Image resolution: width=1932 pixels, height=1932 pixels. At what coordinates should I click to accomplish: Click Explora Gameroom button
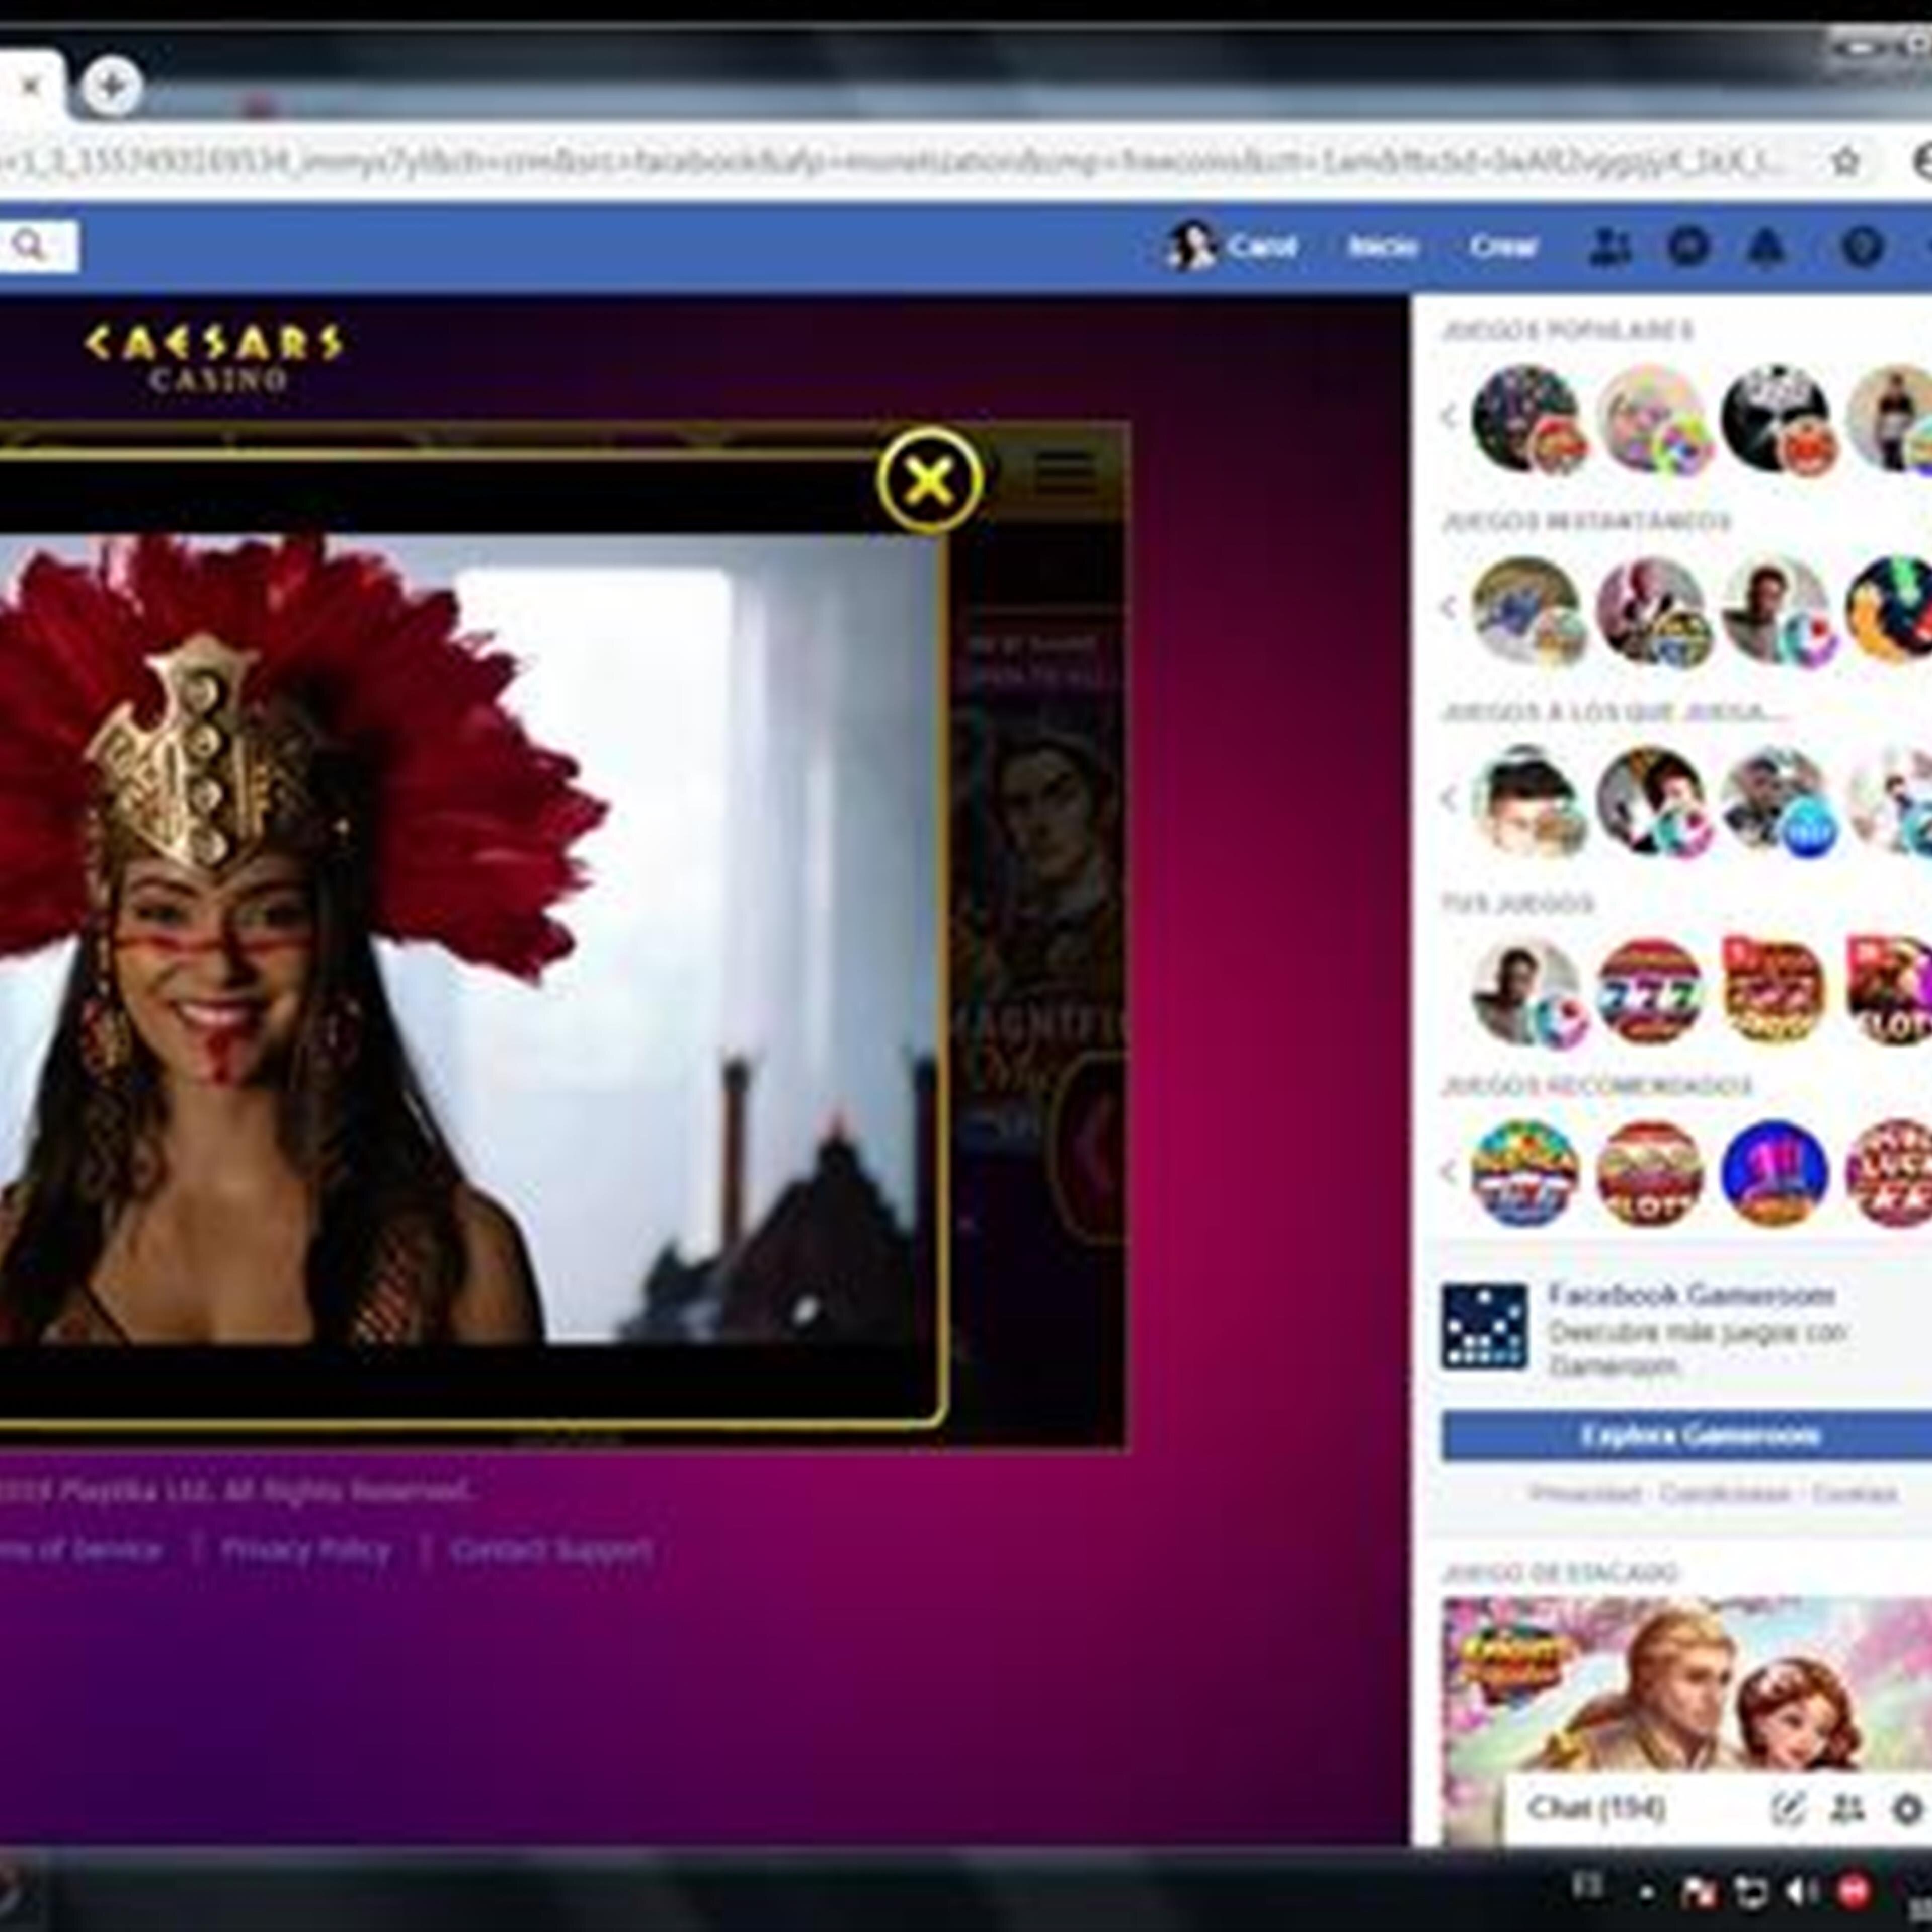[x=1698, y=1436]
